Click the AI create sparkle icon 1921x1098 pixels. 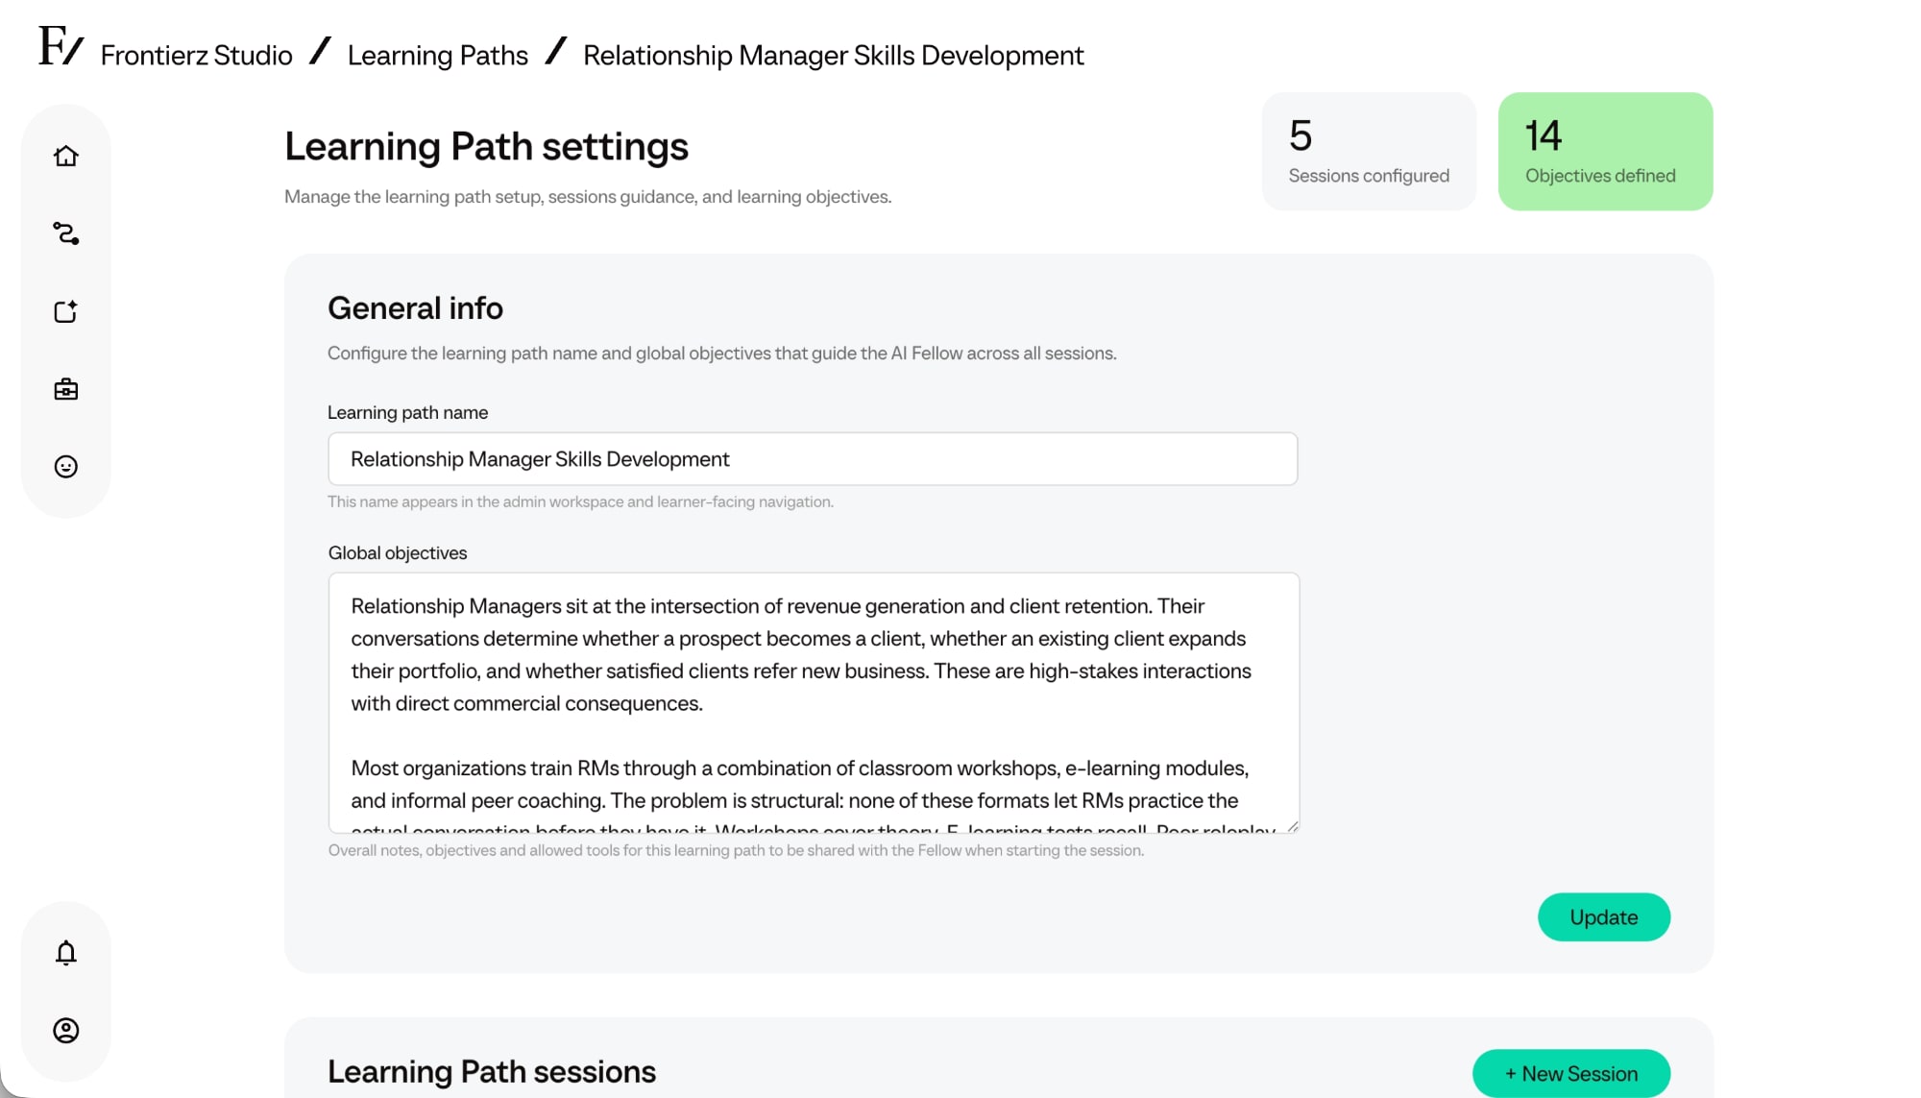pos(65,311)
